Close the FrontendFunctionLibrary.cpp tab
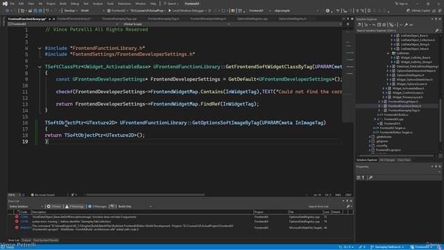444x250 pixels. click(x=53, y=19)
